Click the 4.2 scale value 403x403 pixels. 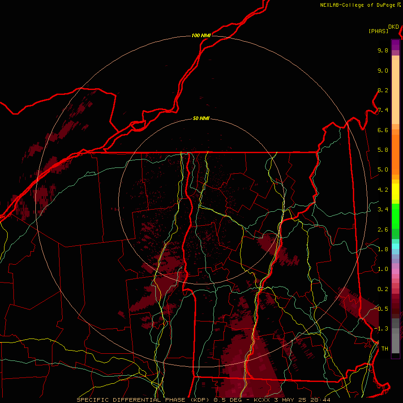383,190
